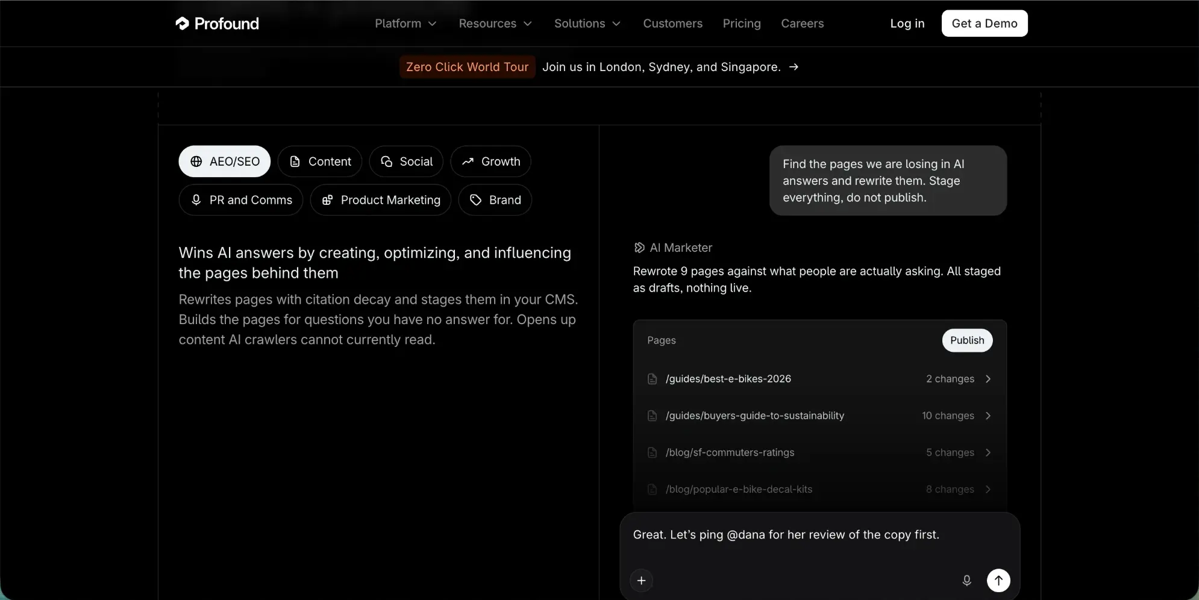Open the Platform dropdown menu
Image resolution: width=1199 pixels, height=600 pixels.
(x=405, y=23)
